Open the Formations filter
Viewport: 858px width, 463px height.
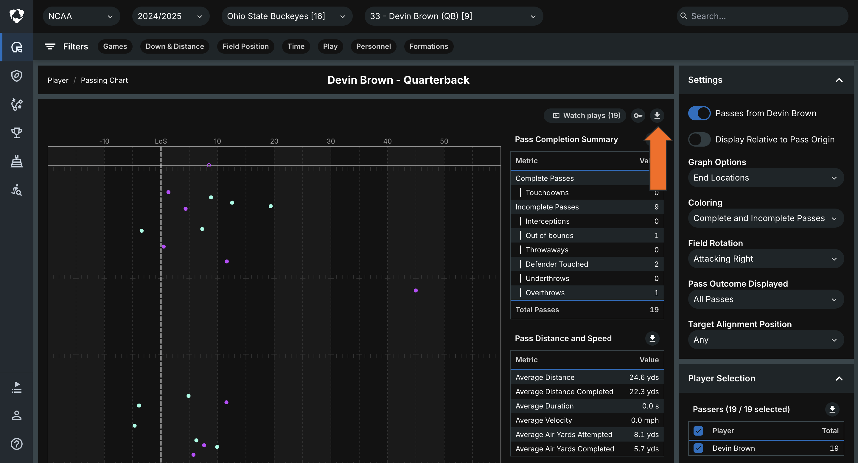tap(429, 47)
